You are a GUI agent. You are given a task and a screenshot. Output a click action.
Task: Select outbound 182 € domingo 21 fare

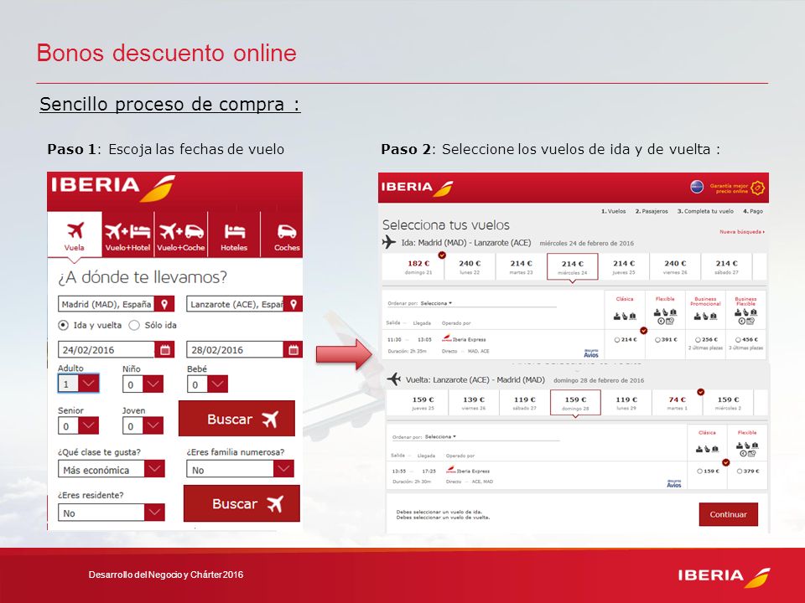click(418, 266)
